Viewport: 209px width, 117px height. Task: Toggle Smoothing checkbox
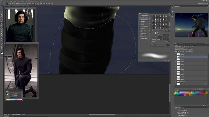click(x=140, y=37)
